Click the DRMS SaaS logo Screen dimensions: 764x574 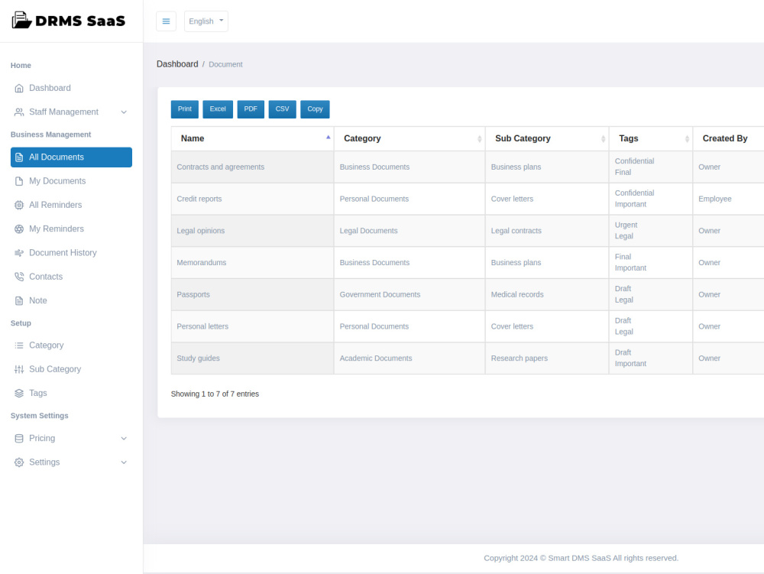tap(69, 21)
